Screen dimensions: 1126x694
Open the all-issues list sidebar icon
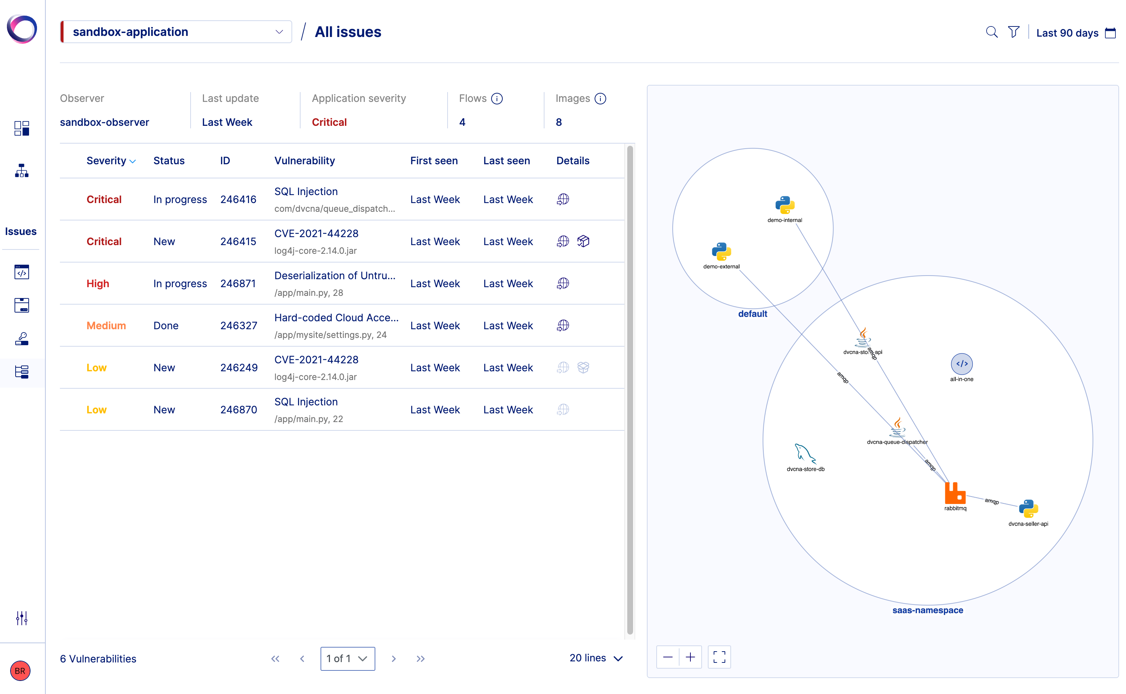click(21, 372)
